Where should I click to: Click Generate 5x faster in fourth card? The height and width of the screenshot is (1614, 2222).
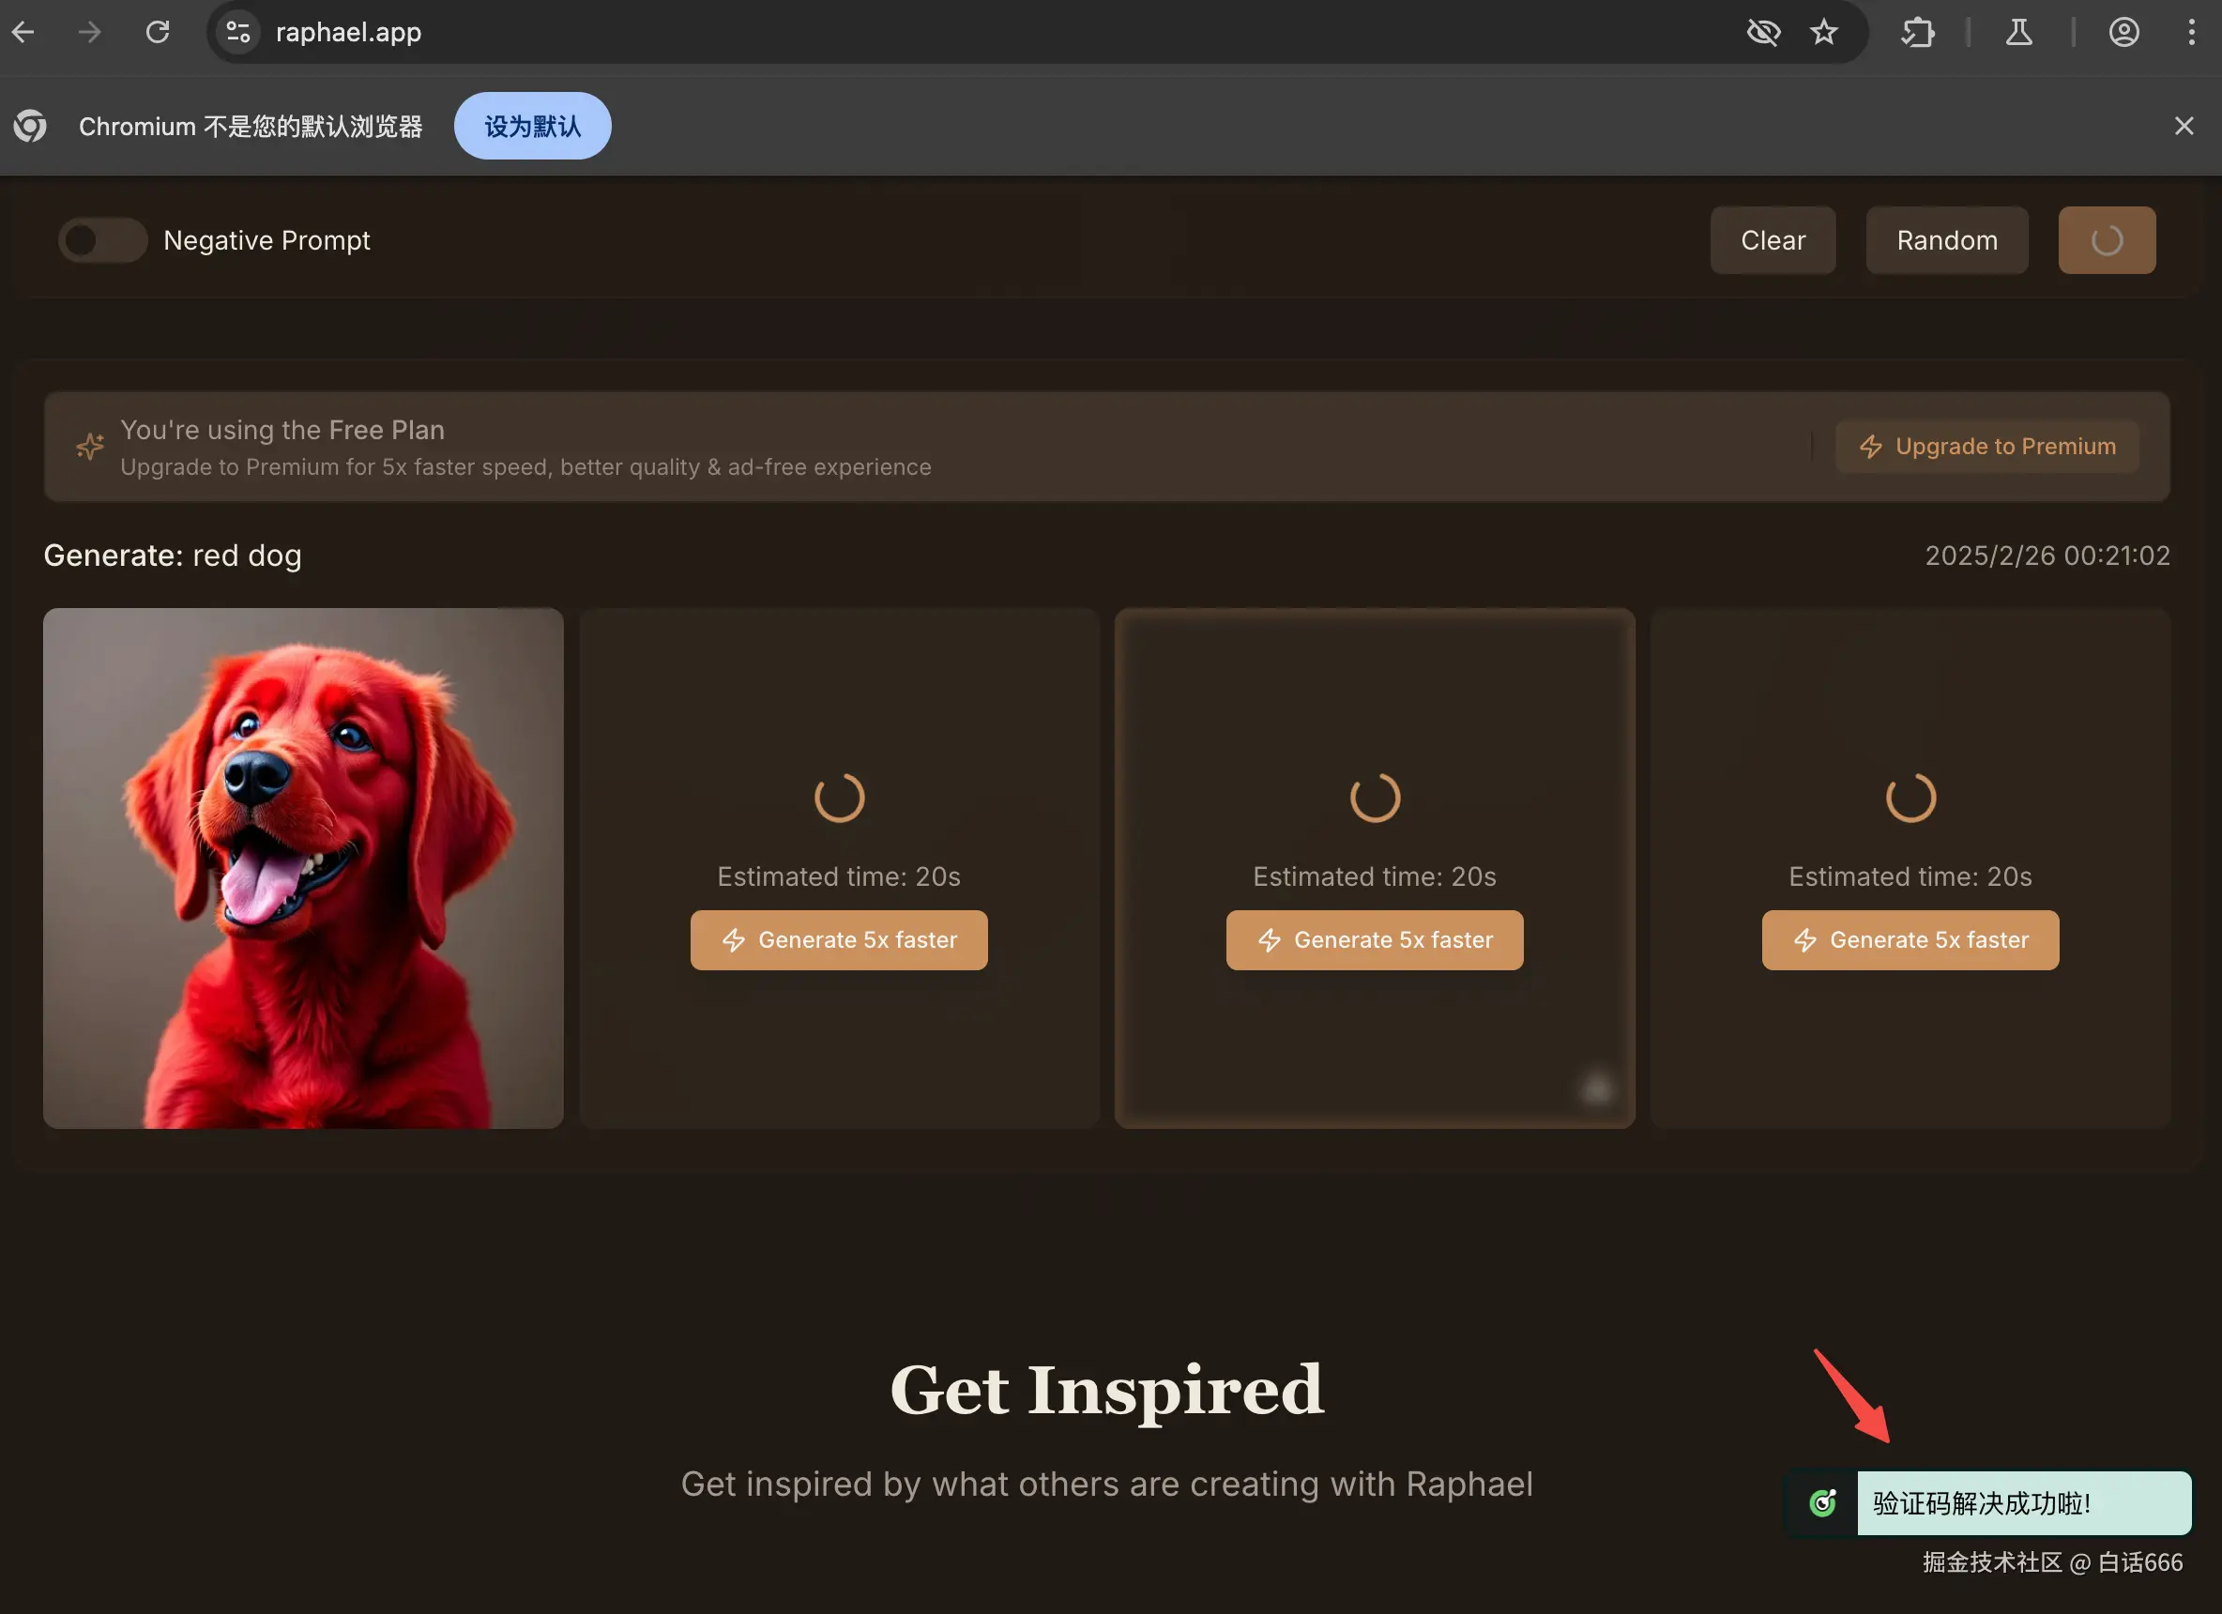(1910, 940)
